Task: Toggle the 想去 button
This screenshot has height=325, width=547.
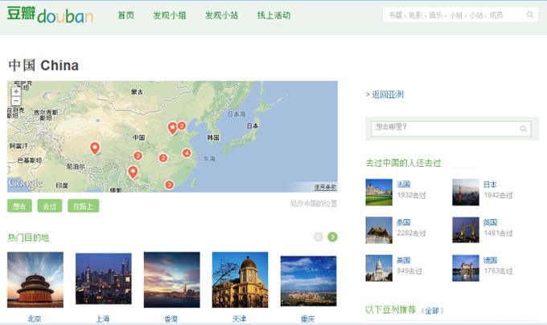Action: 20,206
